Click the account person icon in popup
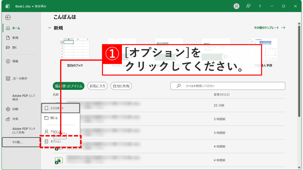 pos(46,131)
